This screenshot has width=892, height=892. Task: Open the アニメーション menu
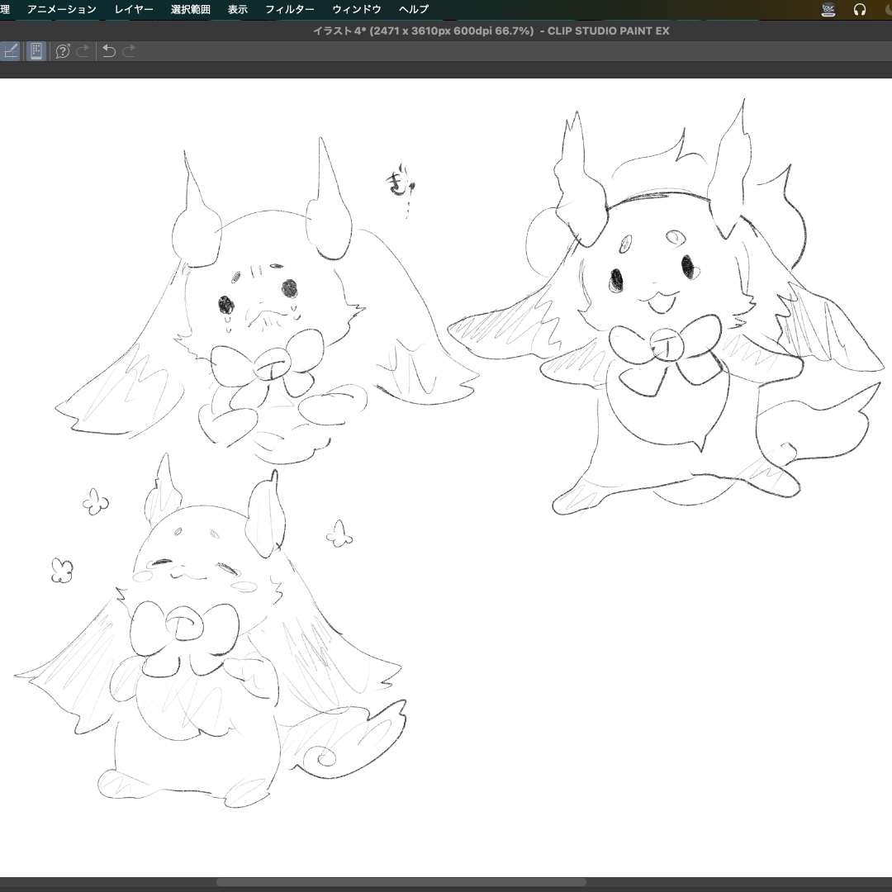61,9
